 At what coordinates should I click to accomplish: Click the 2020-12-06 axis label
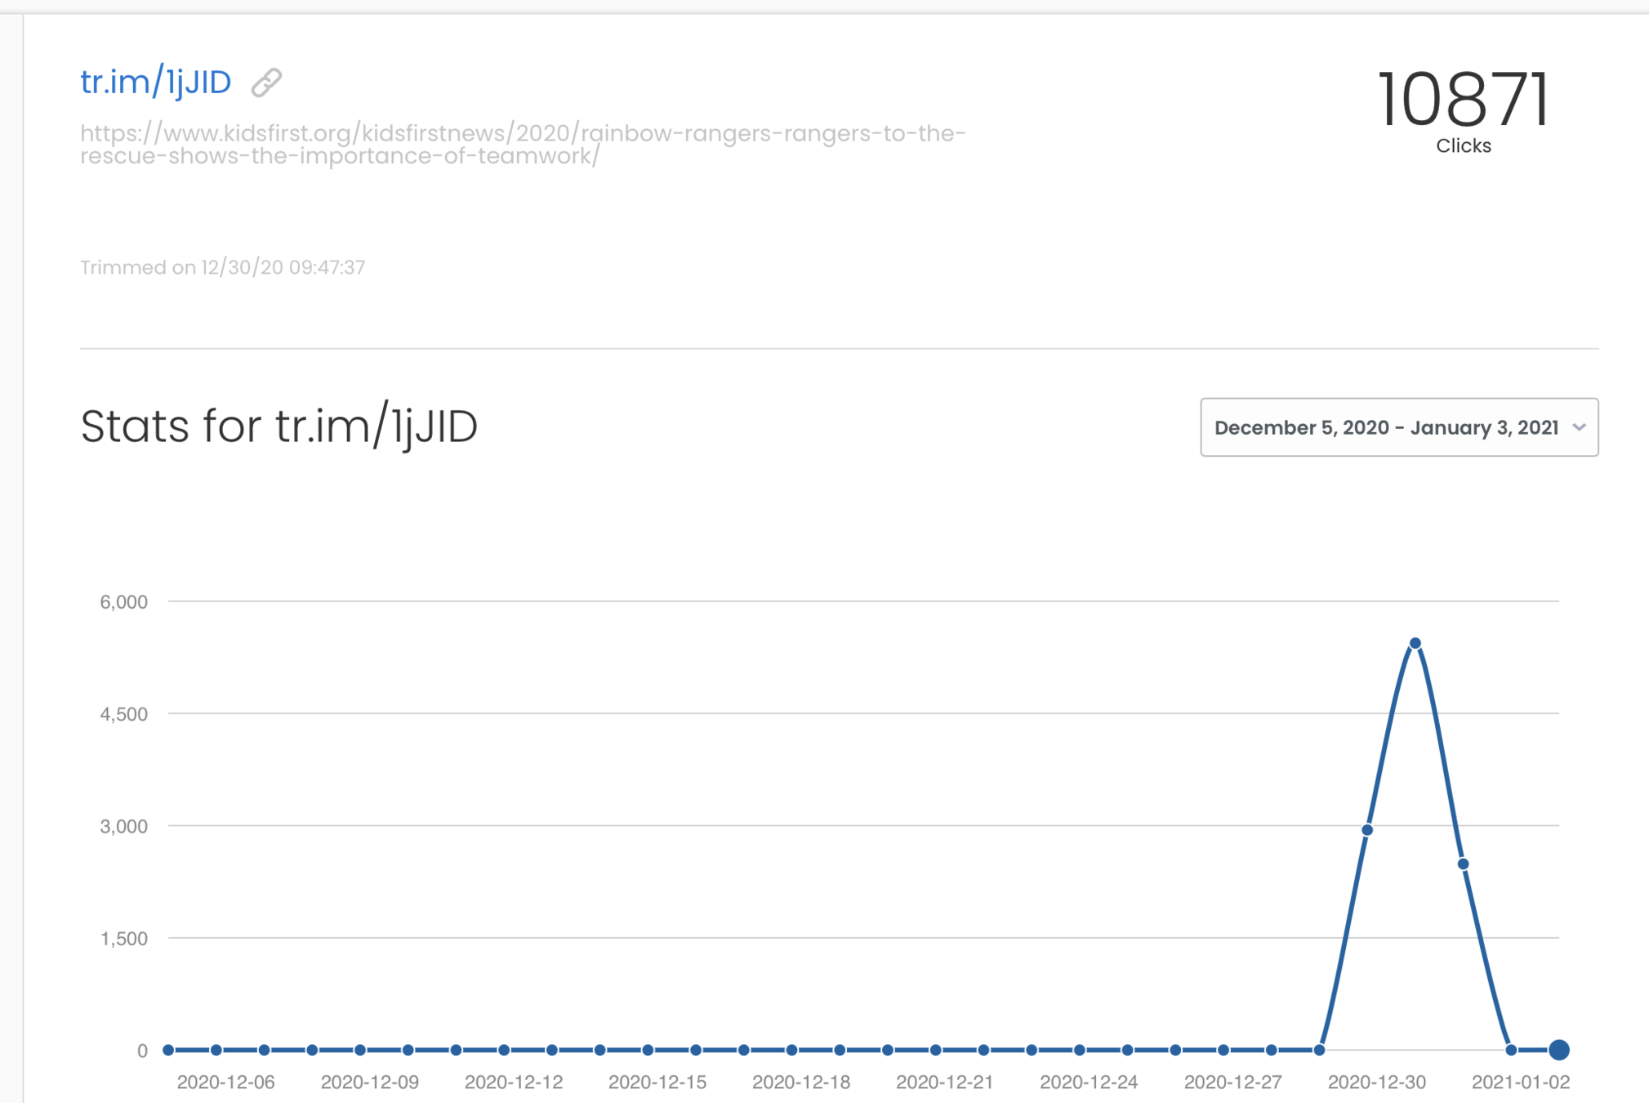coord(225,1083)
